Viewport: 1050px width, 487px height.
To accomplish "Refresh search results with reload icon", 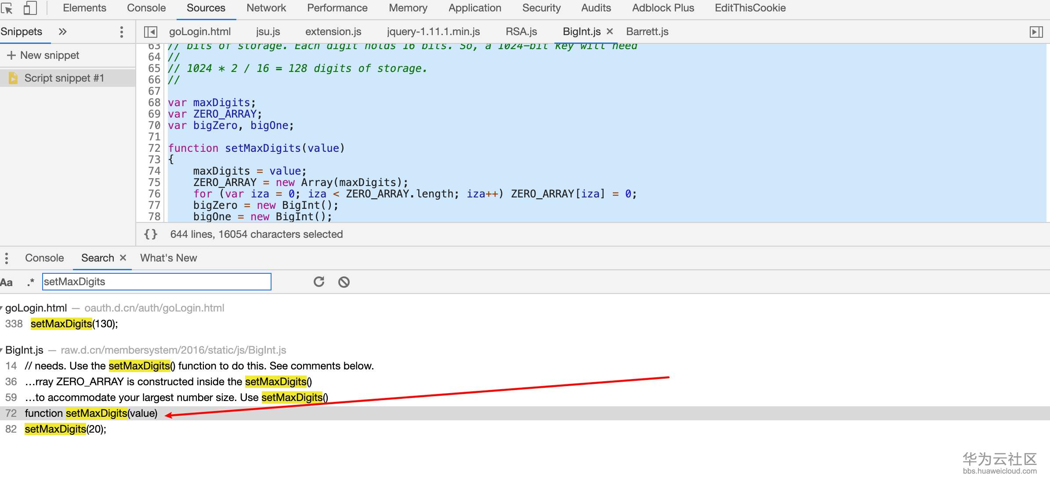I will [x=319, y=282].
